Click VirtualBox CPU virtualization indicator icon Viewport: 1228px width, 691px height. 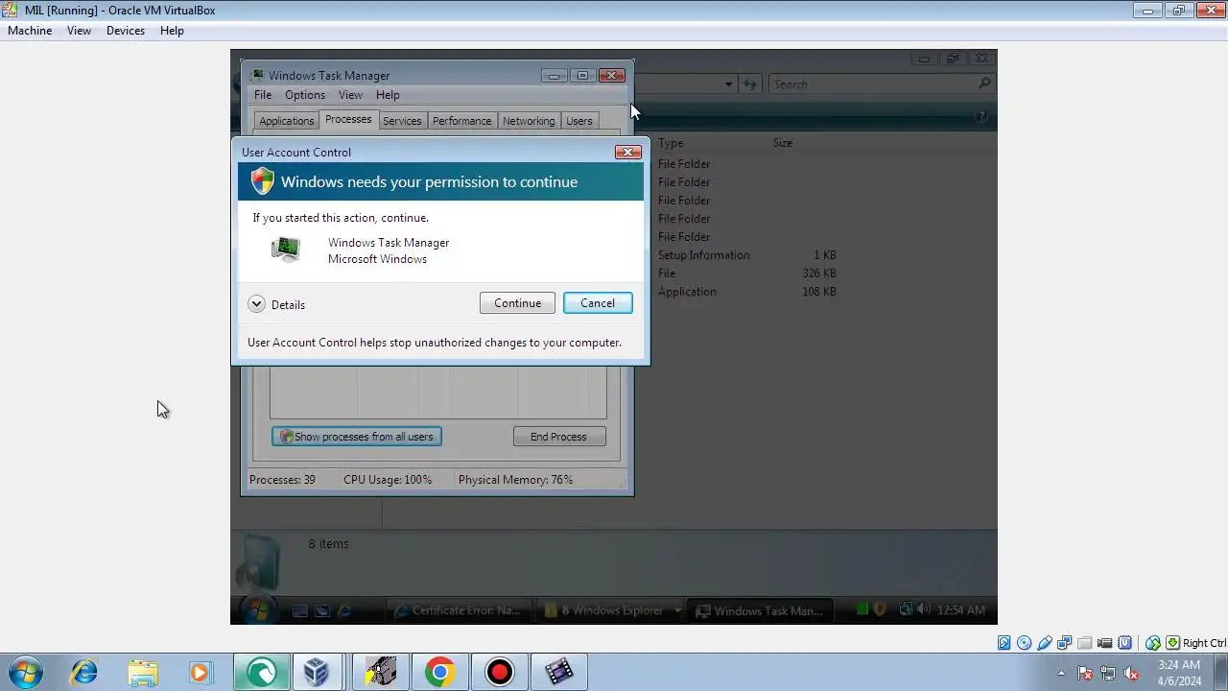pos(1125,643)
